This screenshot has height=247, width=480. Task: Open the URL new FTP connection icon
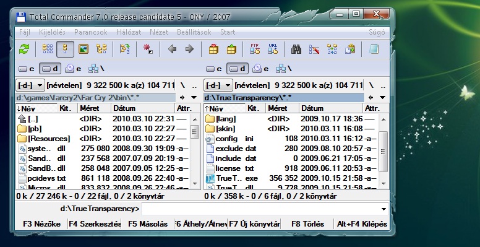(x=273, y=49)
